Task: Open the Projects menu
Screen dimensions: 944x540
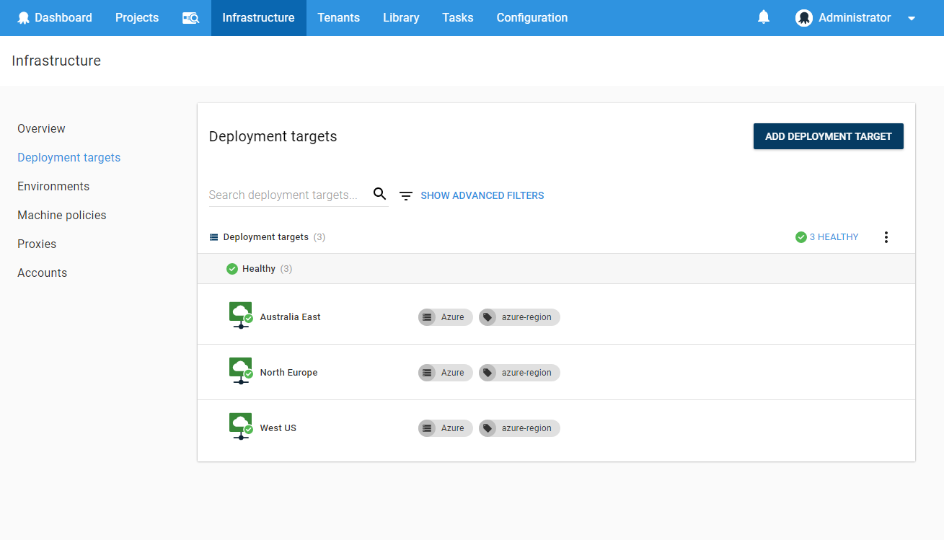Action: point(137,18)
